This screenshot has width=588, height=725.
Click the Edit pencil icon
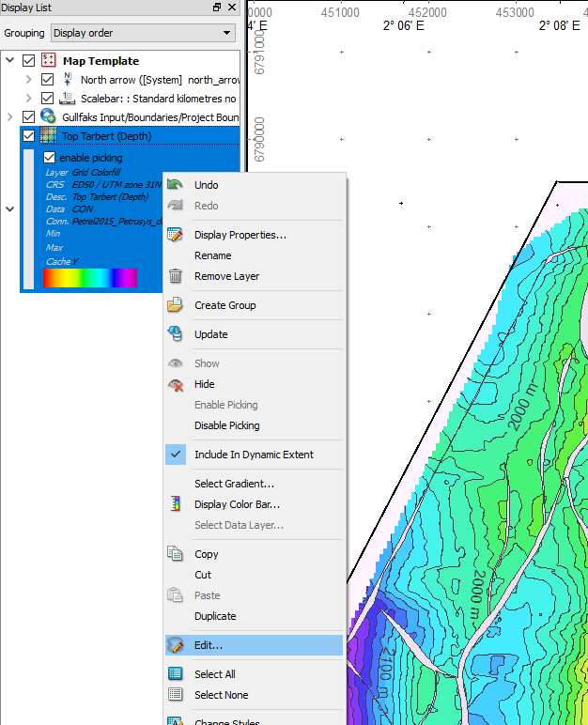(175, 645)
